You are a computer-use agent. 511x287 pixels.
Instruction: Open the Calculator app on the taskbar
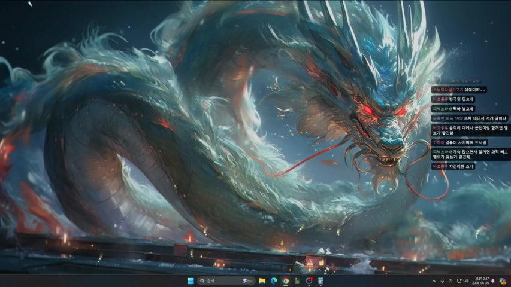point(320,281)
